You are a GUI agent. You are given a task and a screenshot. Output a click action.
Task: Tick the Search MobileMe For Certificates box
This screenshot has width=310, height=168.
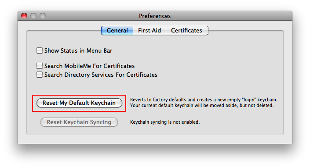pos(40,66)
